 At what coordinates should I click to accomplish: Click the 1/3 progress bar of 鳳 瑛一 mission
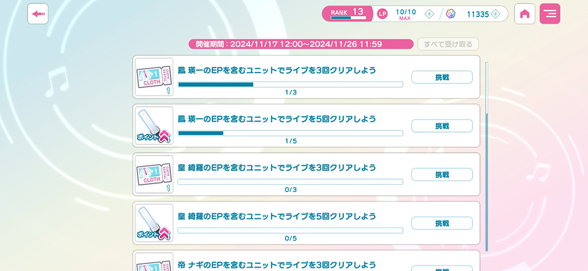(290, 84)
